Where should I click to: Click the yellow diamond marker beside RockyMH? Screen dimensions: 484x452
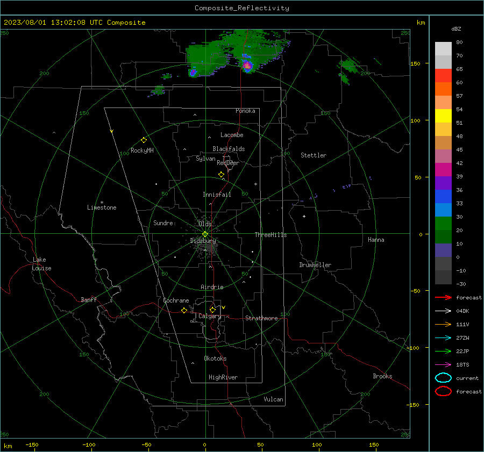[144, 140]
